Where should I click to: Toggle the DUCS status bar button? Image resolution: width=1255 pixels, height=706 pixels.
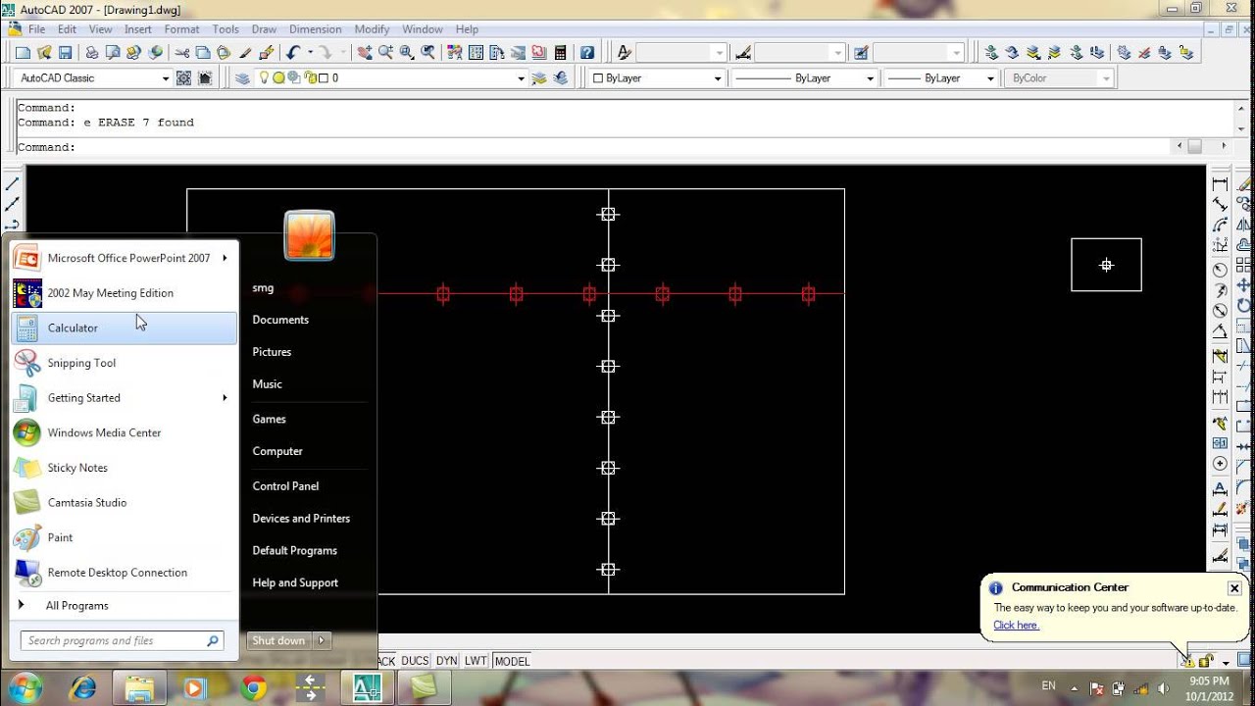tap(415, 661)
